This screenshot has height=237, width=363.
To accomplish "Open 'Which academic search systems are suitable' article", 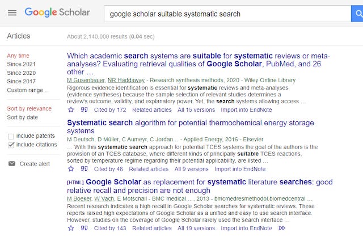I will tap(199, 64).
